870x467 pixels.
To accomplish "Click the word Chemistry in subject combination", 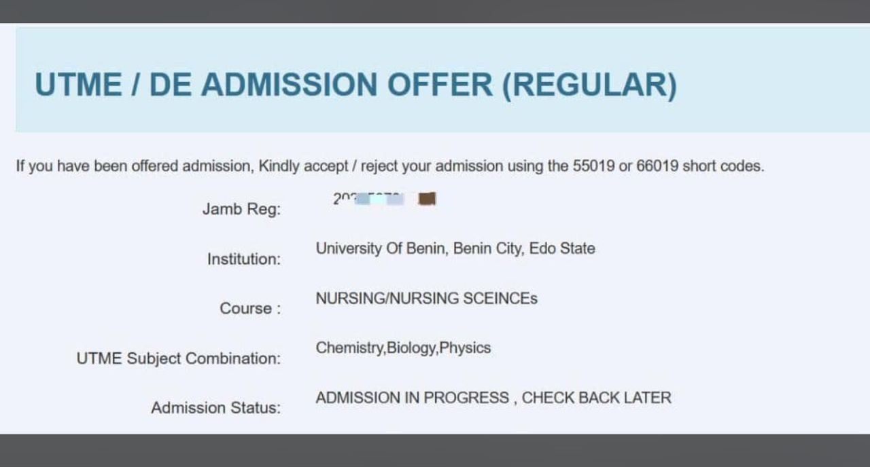I will [349, 348].
